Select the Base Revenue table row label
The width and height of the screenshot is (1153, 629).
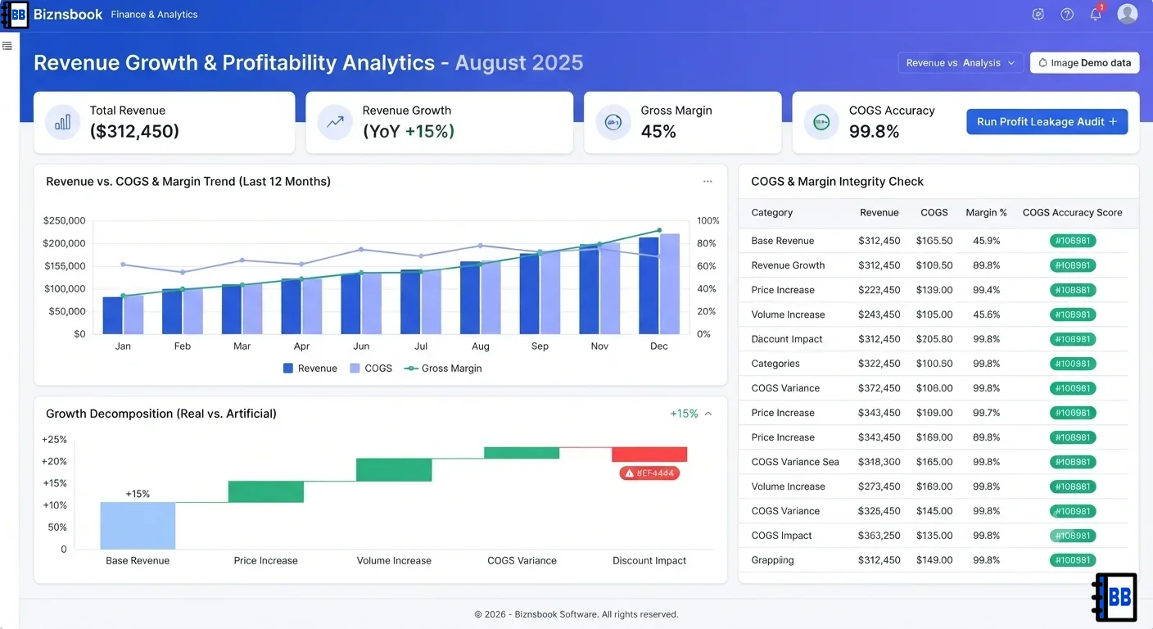(783, 241)
